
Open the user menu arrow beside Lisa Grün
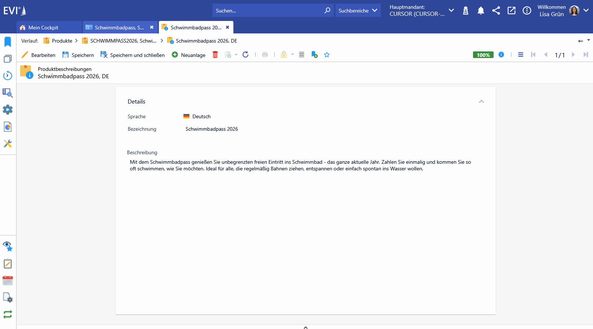tap(586, 10)
